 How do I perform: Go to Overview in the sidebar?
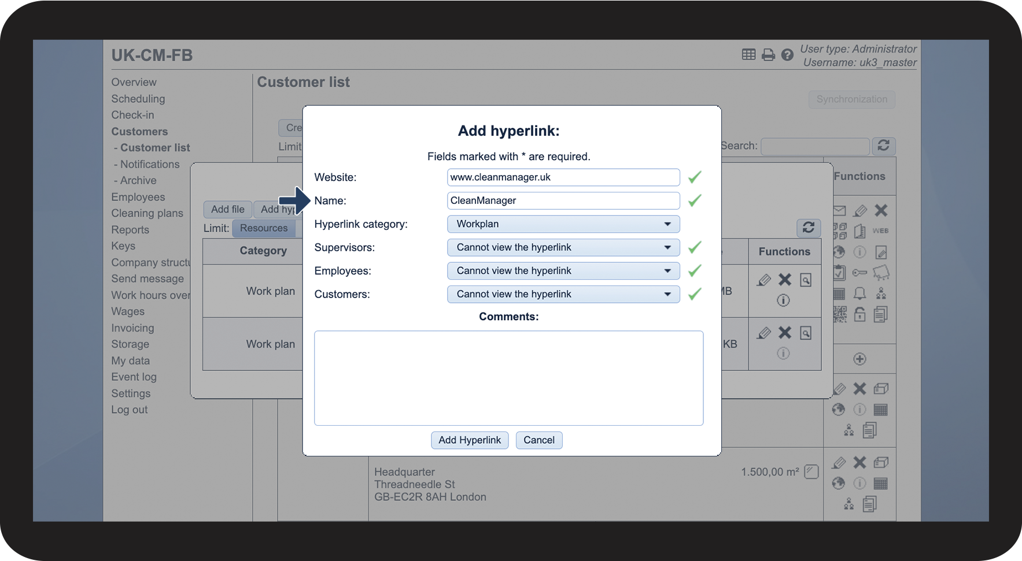[134, 82]
